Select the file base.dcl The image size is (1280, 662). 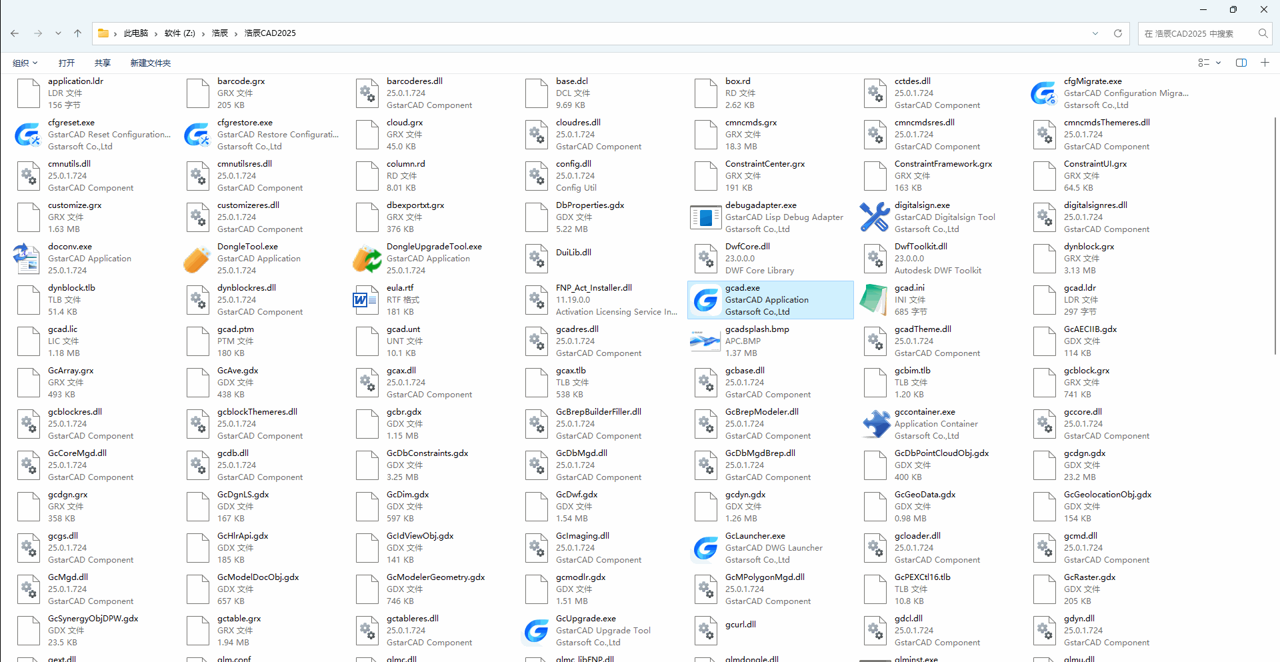tap(605, 93)
